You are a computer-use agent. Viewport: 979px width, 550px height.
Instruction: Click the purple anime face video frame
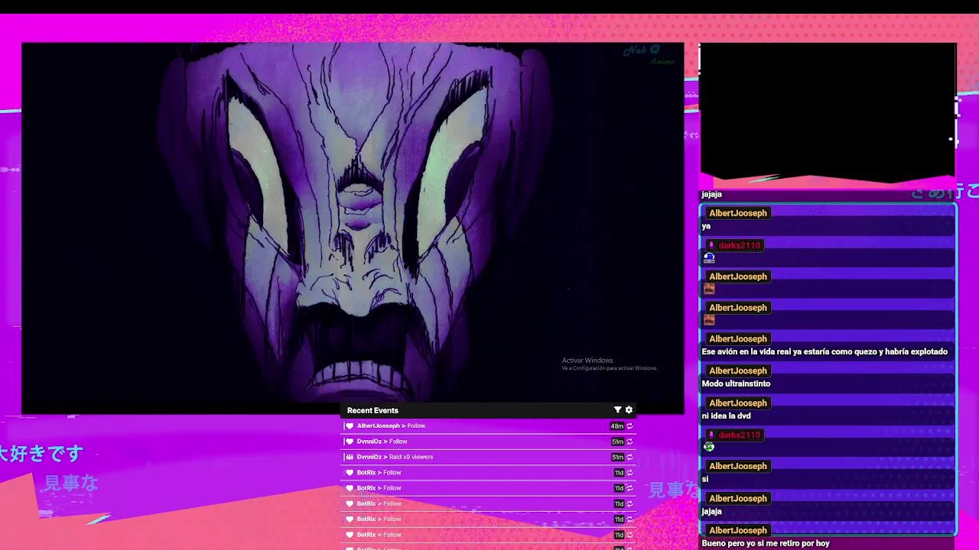pyautogui.click(x=353, y=228)
